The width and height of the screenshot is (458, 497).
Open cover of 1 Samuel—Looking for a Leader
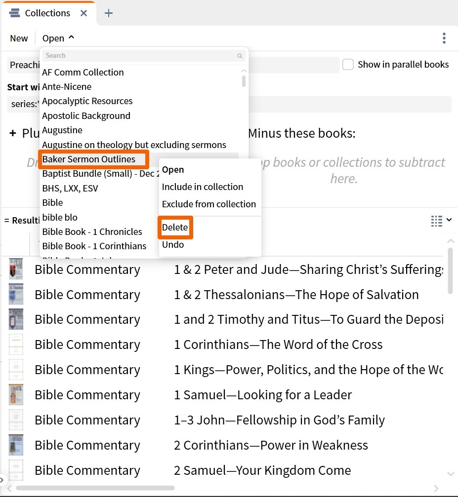(16, 395)
